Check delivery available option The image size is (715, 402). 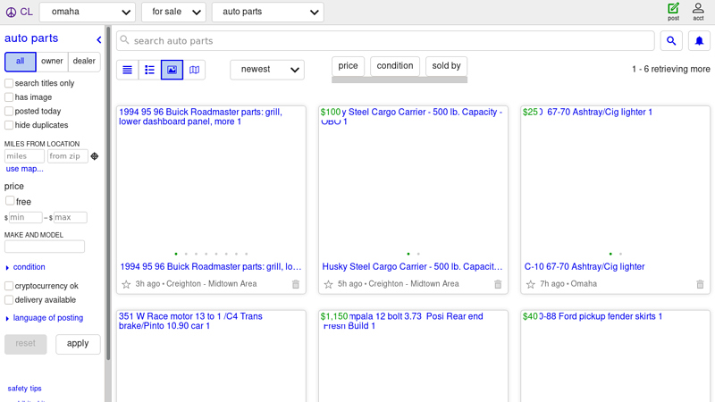pos(9,300)
